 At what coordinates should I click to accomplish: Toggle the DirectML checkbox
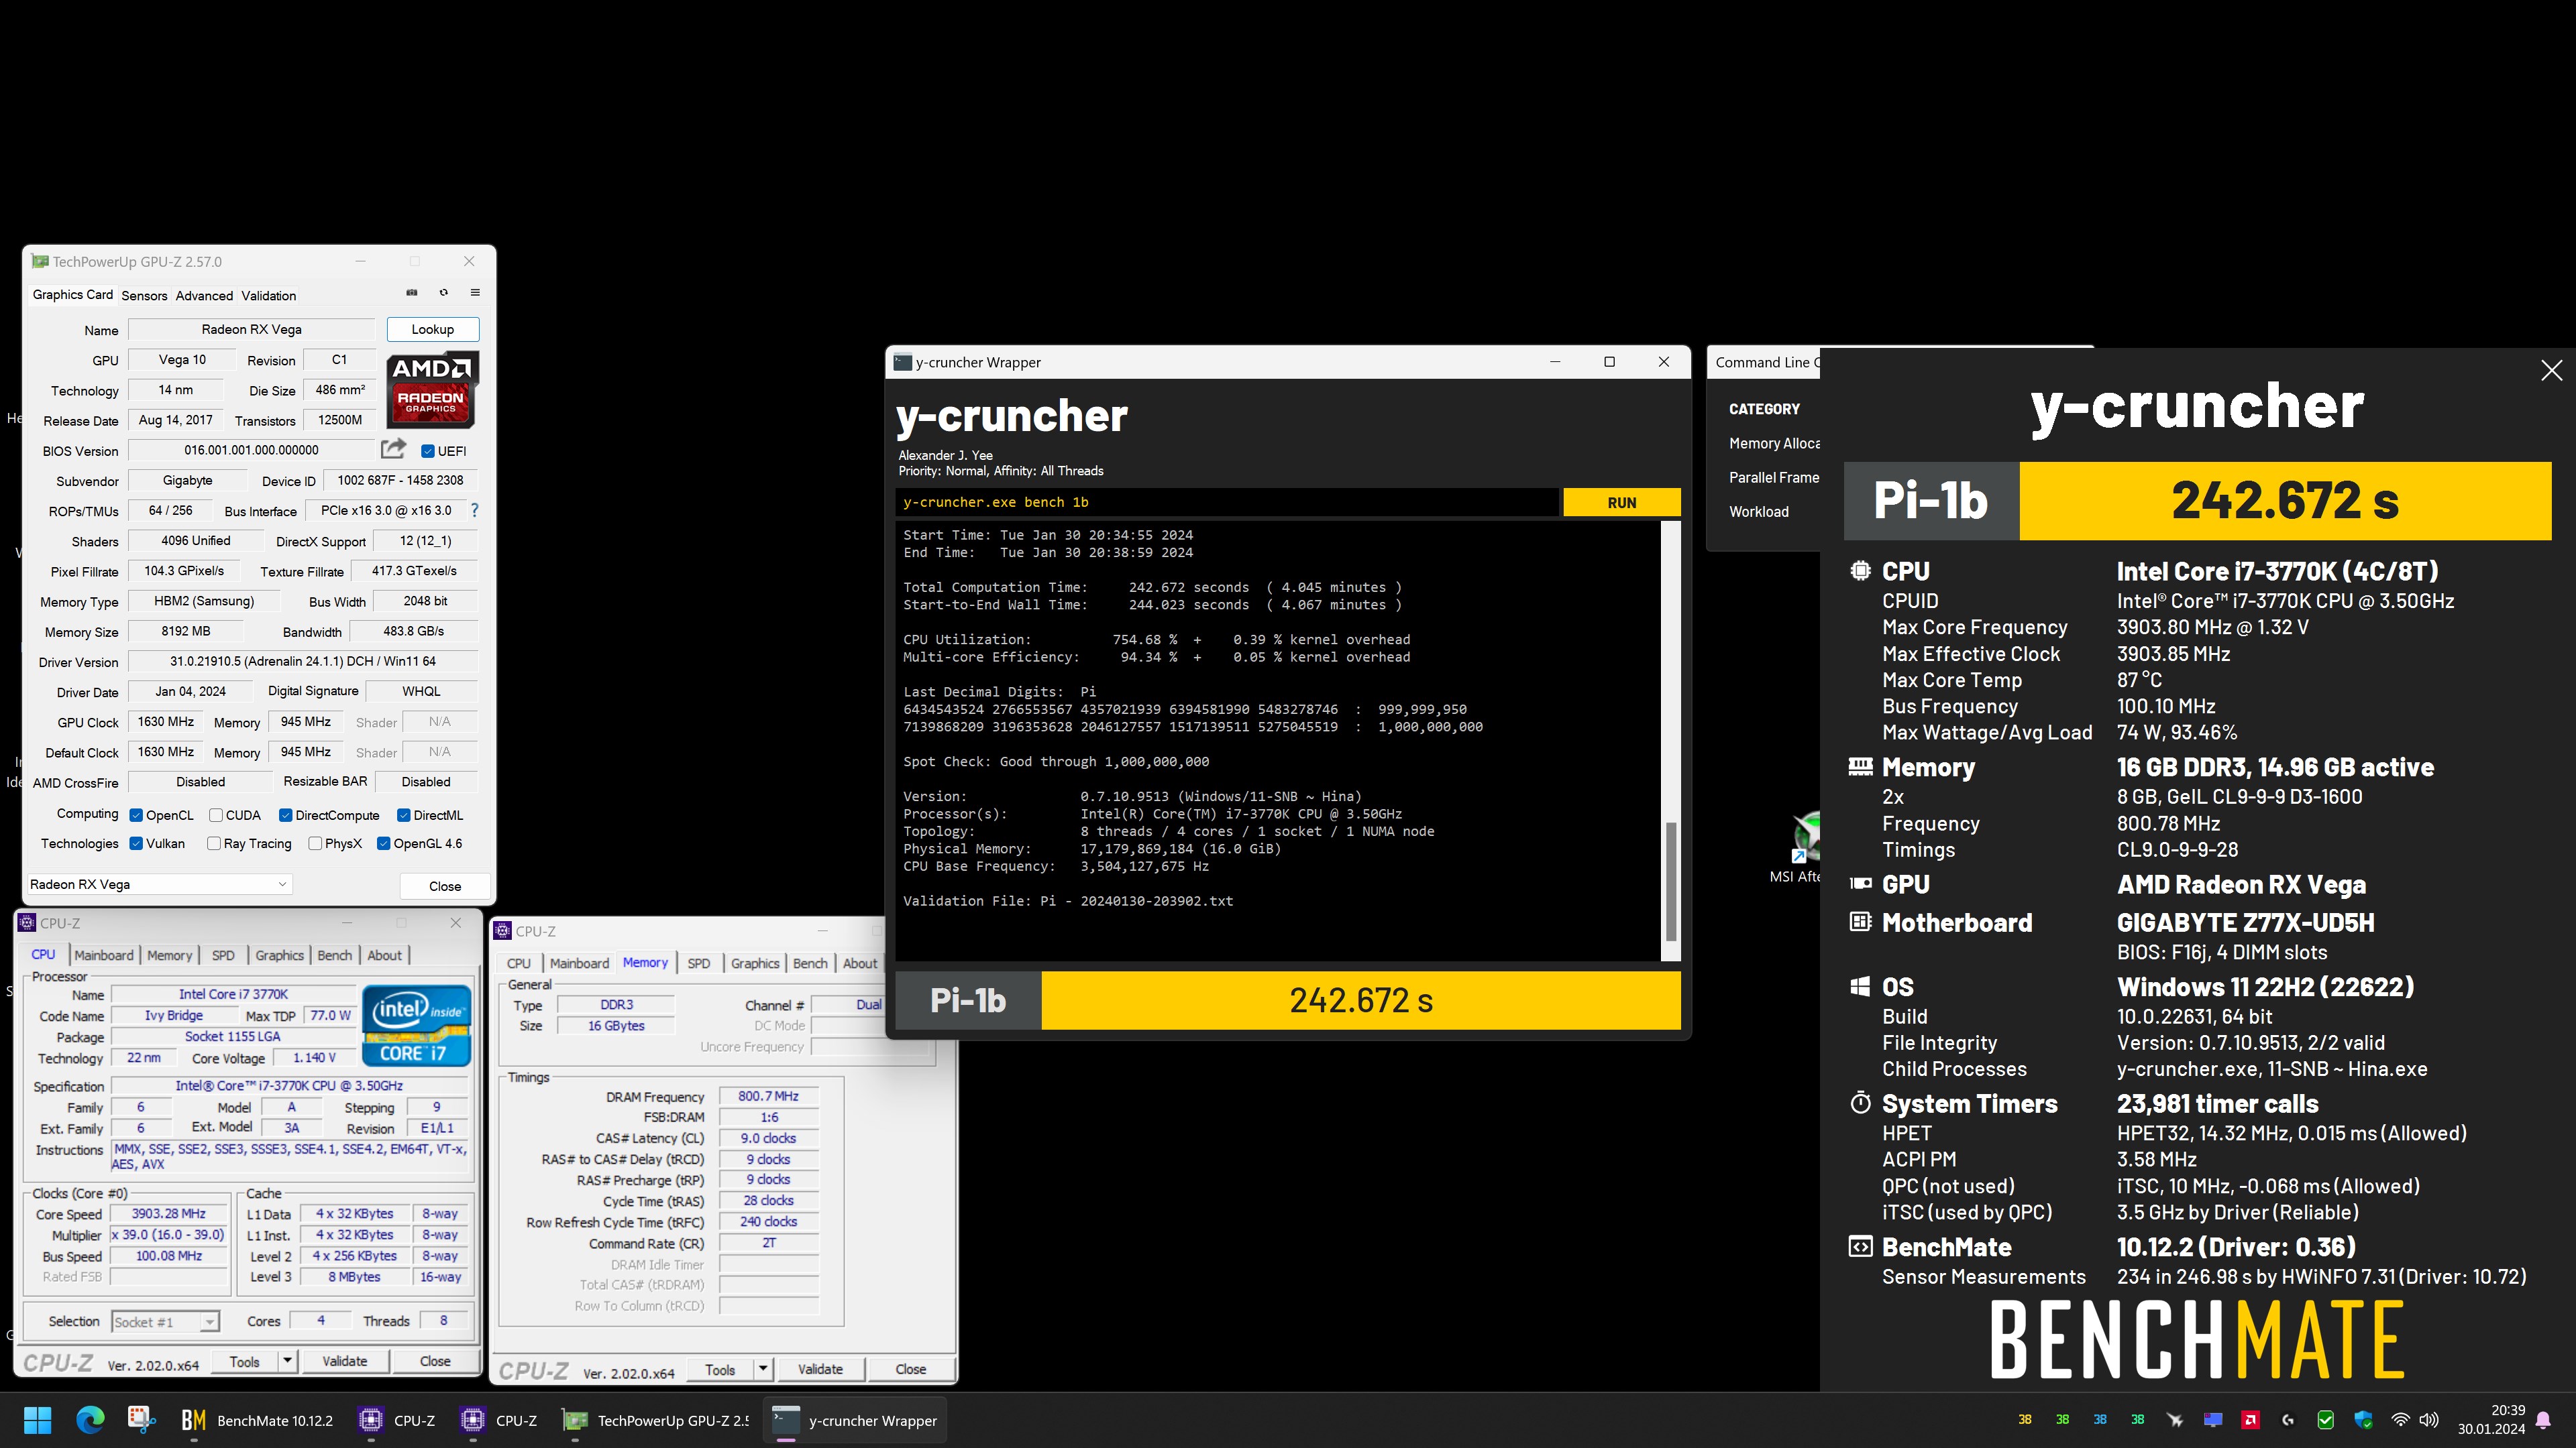point(404,815)
